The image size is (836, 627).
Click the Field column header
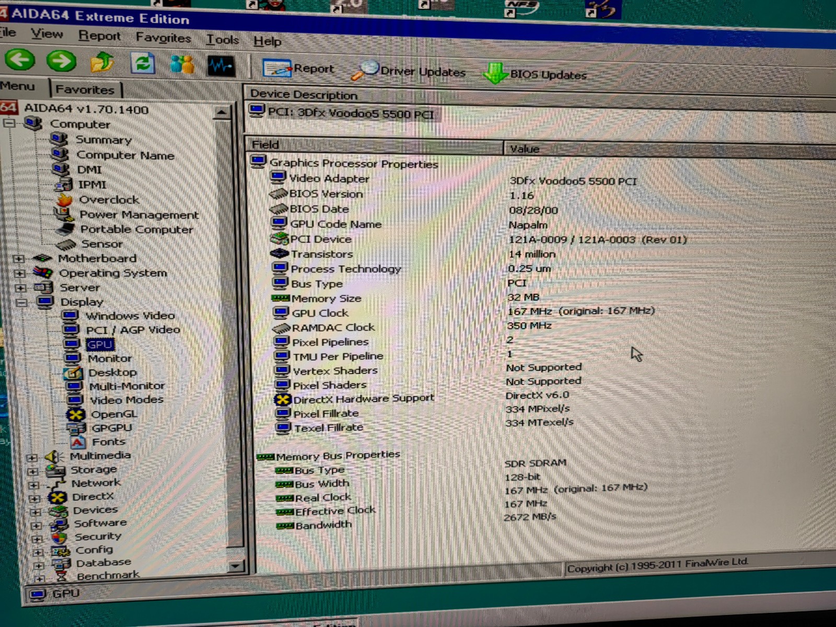pos(373,145)
